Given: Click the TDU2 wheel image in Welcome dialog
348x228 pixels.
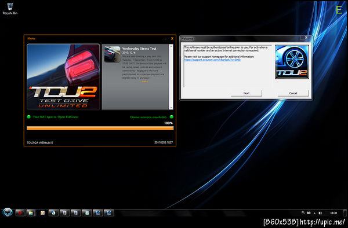Looking at the screenshot, I should (292, 62).
